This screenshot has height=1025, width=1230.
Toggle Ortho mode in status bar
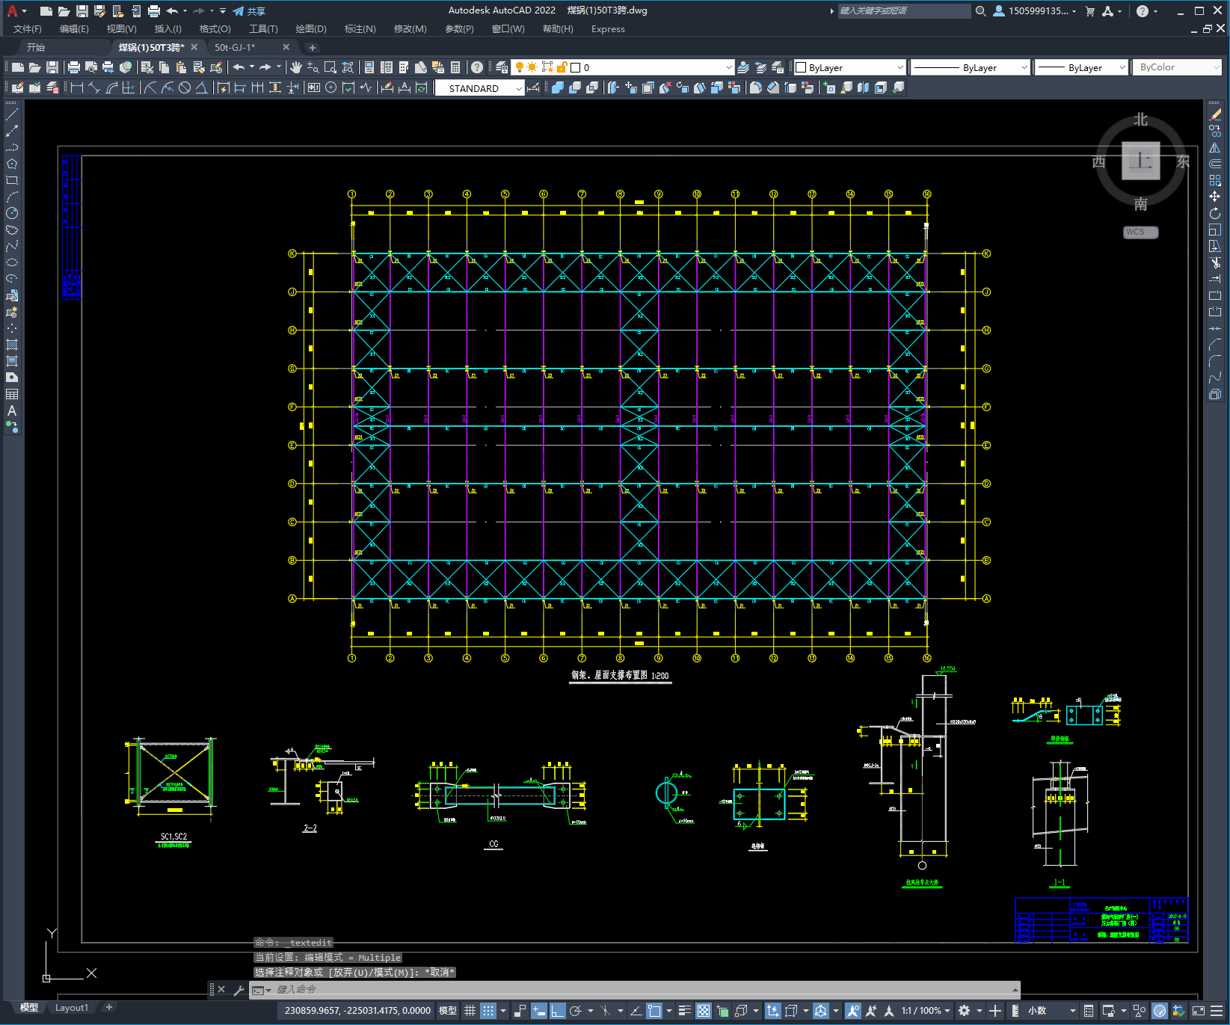[x=558, y=1011]
